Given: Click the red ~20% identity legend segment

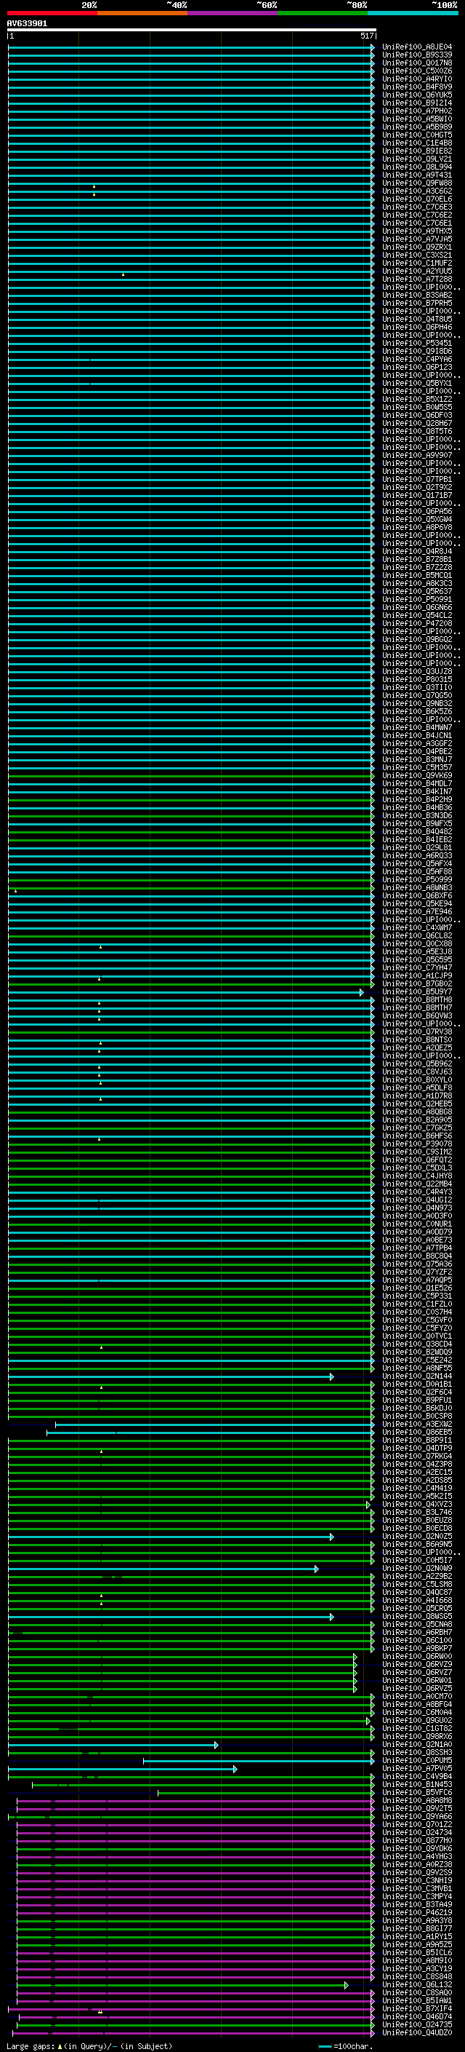Looking at the screenshot, I should [x=52, y=13].
